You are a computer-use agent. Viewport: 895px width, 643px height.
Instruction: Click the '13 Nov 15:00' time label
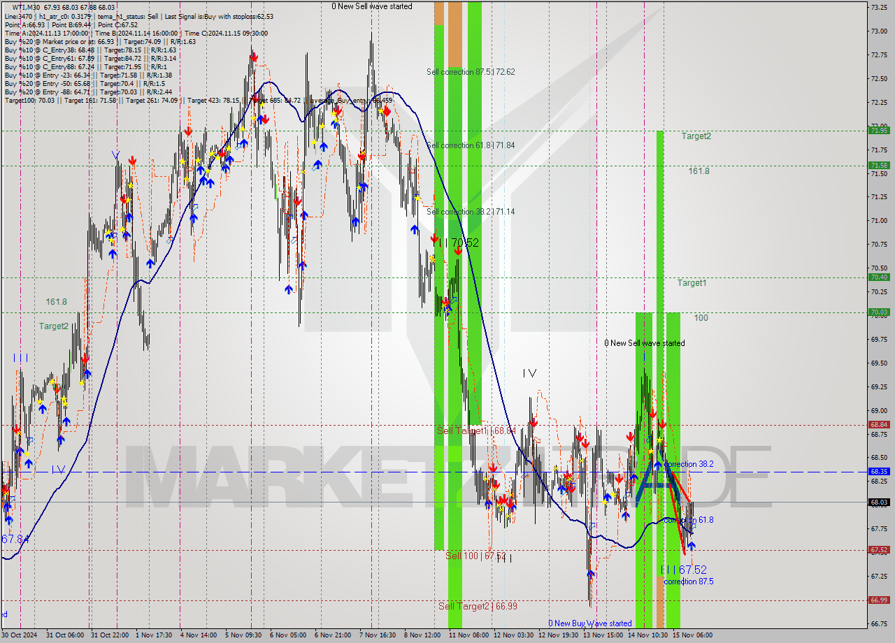click(603, 635)
